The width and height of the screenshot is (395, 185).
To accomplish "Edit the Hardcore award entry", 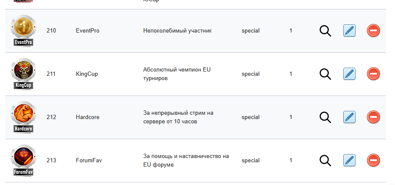I will pyautogui.click(x=349, y=117).
